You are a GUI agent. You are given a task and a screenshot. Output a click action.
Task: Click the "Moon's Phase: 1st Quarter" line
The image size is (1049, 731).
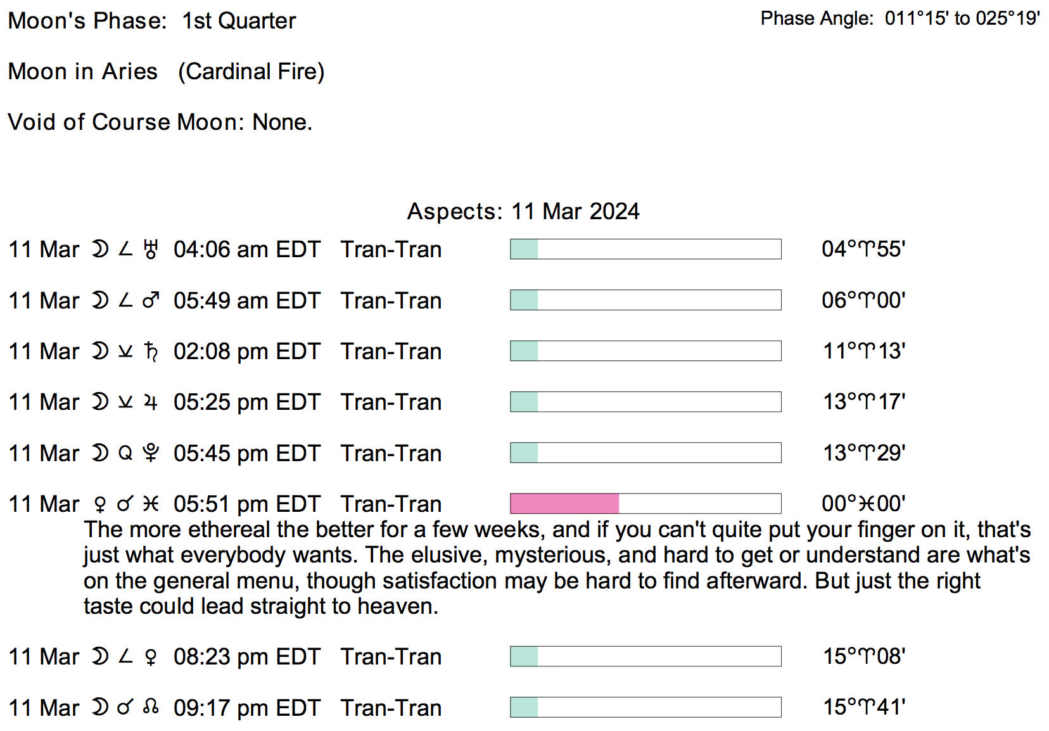click(x=152, y=21)
